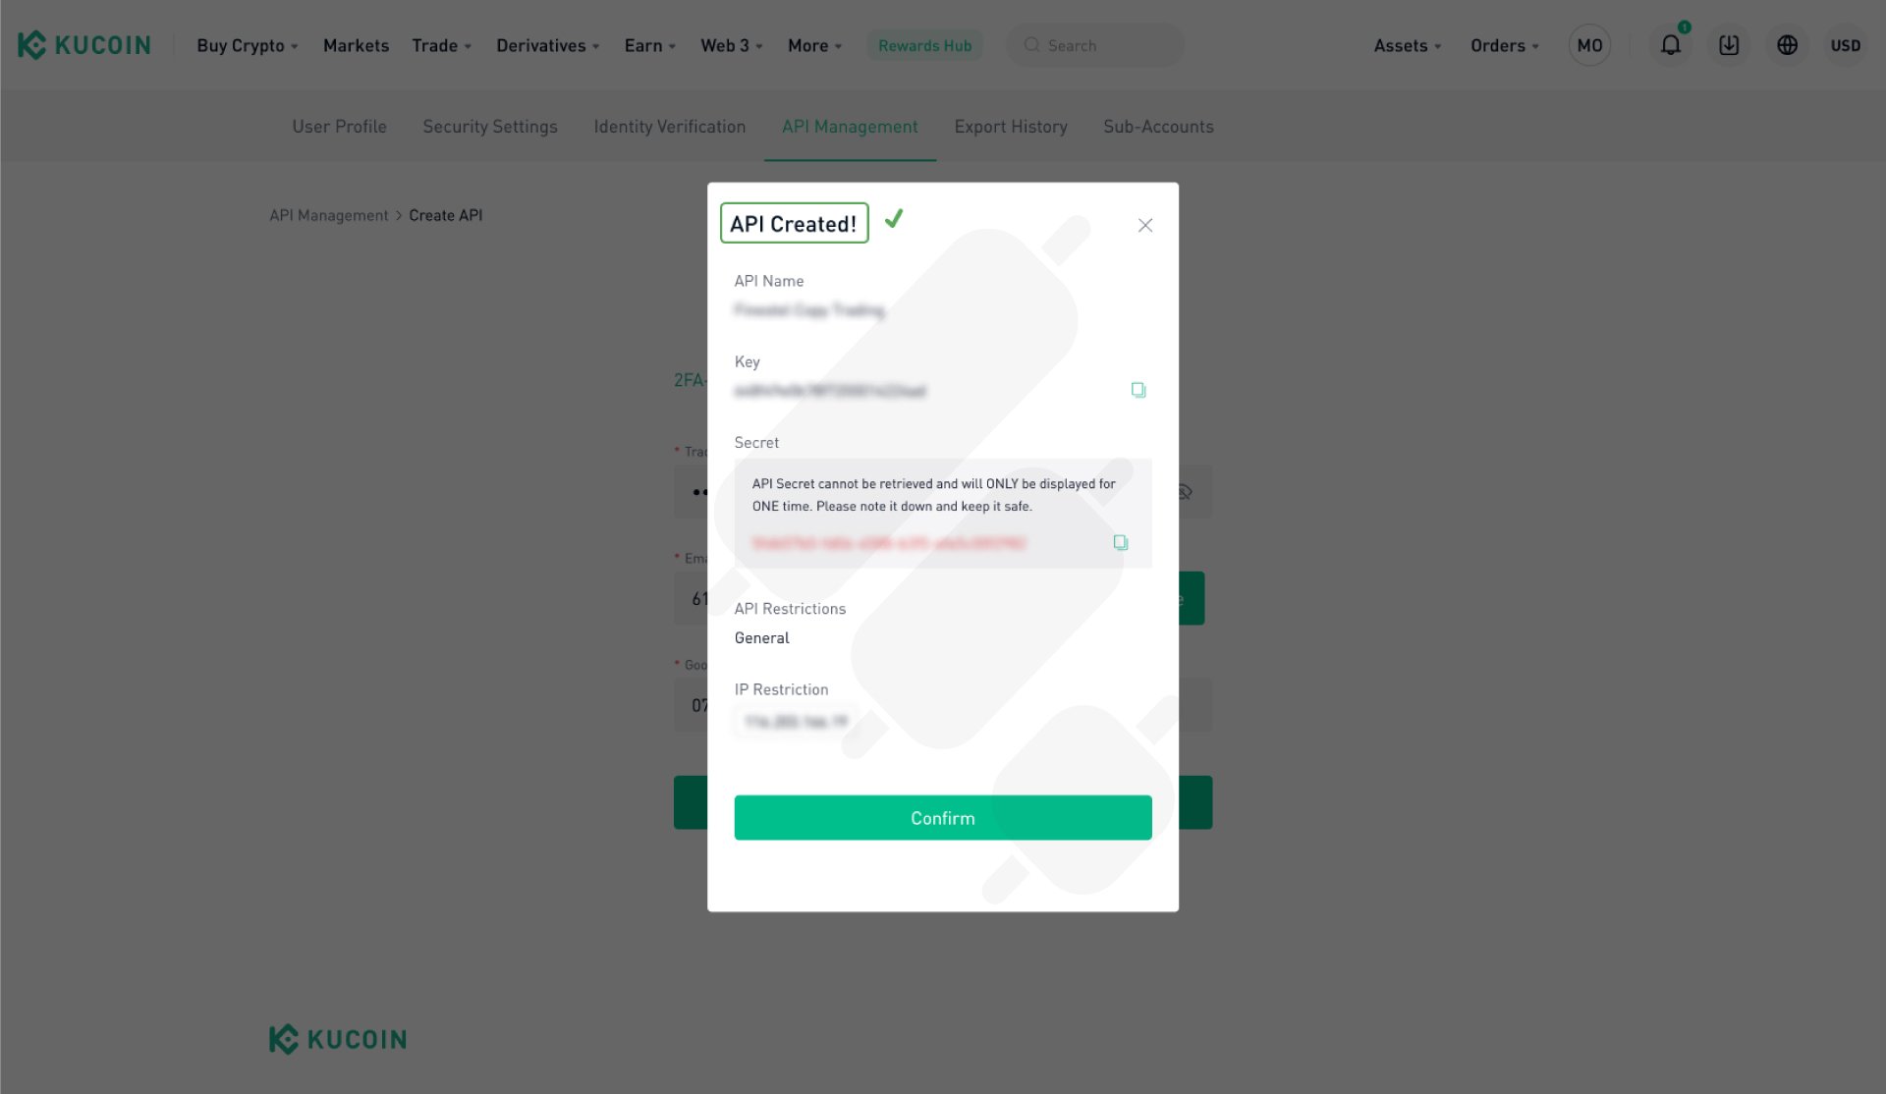Screen dimensions: 1886x1094
Task: Switch to Security Settings tab
Action: [490, 127]
